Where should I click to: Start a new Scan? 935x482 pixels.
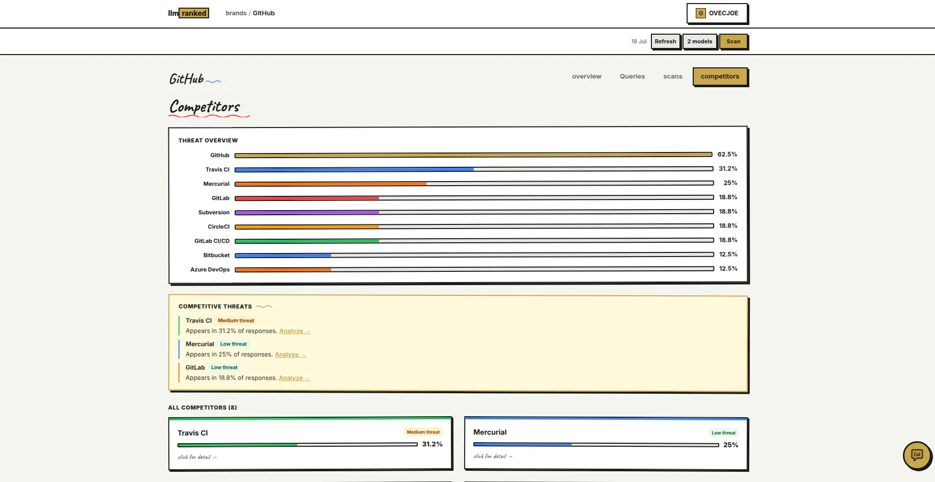pyautogui.click(x=734, y=41)
